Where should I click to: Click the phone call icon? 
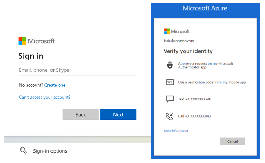click(x=169, y=116)
